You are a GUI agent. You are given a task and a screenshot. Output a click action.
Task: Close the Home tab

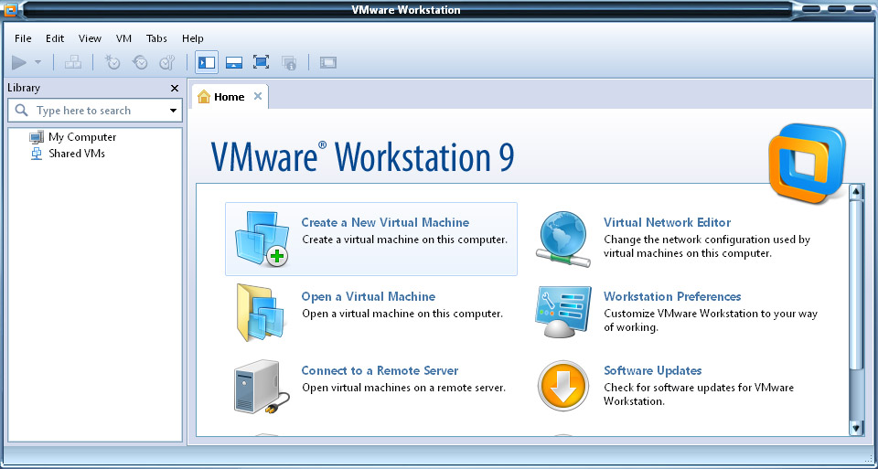tap(258, 96)
